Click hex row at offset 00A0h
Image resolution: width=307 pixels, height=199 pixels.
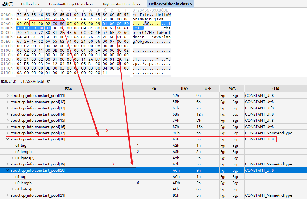(x=6, y=24)
